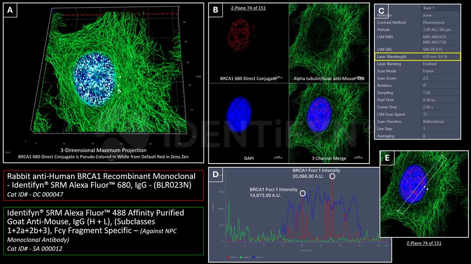
Task: Select the Pinhole row label
Action: point(383,30)
